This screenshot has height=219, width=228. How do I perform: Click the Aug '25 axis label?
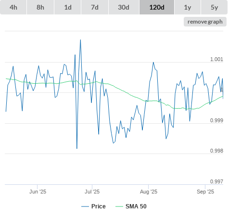coord(149,192)
